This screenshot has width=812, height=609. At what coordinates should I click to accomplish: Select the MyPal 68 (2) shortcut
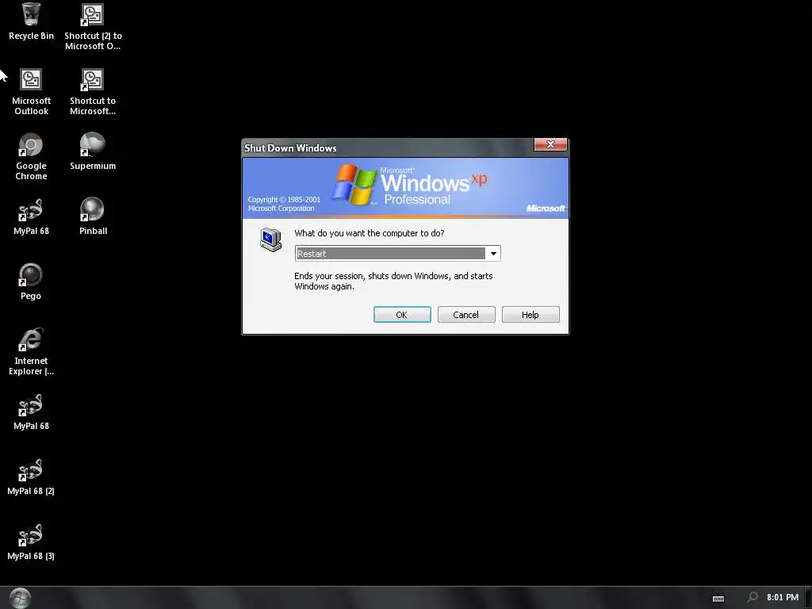[31, 477]
